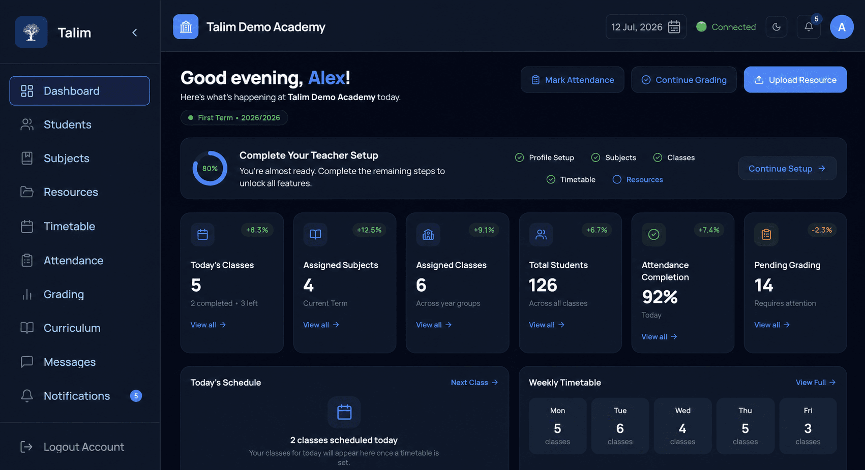Click the Upload Resource button
This screenshot has height=470, width=865.
795,80
